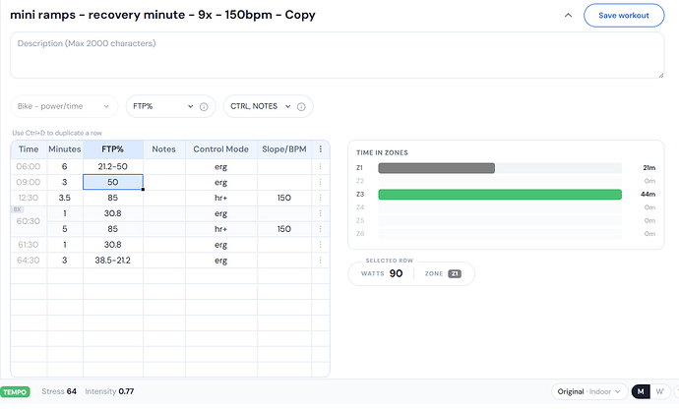The height and width of the screenshot is (409, 679).
Task: Click the green TEMPO tag
Action: click(x=15, y=392)
